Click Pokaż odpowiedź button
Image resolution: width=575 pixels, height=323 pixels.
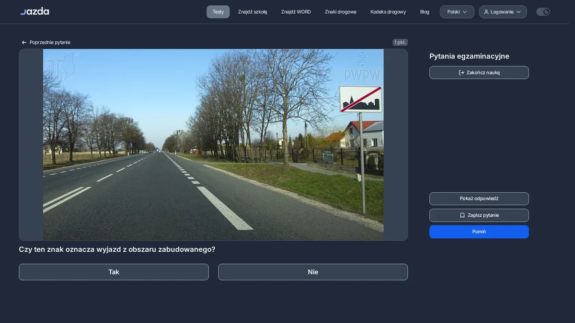(479, 199)
